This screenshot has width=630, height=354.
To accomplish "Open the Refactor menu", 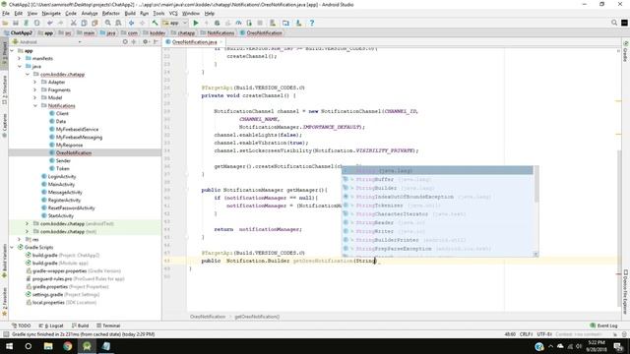I will tap(111, 13).
